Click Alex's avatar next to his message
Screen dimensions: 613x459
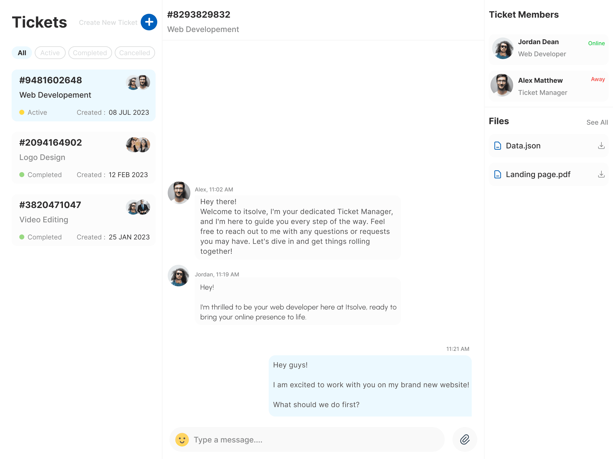pos(179,193)
